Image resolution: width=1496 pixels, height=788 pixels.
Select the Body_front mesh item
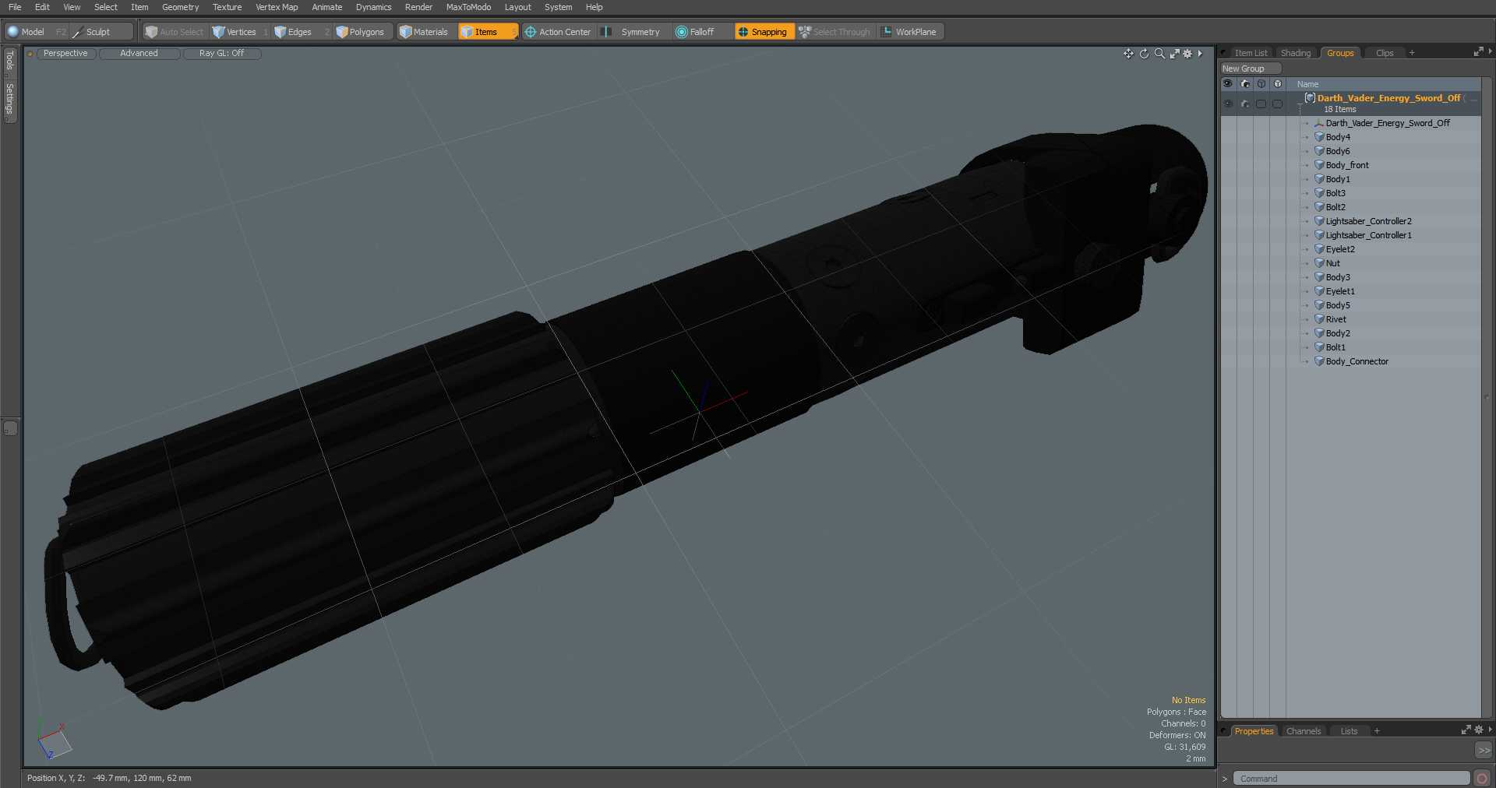[x=1347, y=165]
